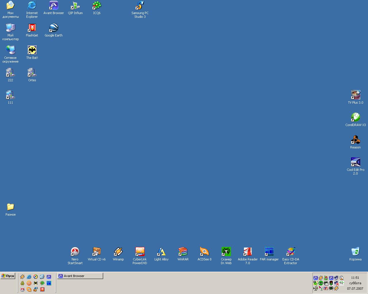Select Light Alloy desktop shortcut
The height and width of the screenshot is (294, 368).
pyautogui.click(x=161, y=254)
